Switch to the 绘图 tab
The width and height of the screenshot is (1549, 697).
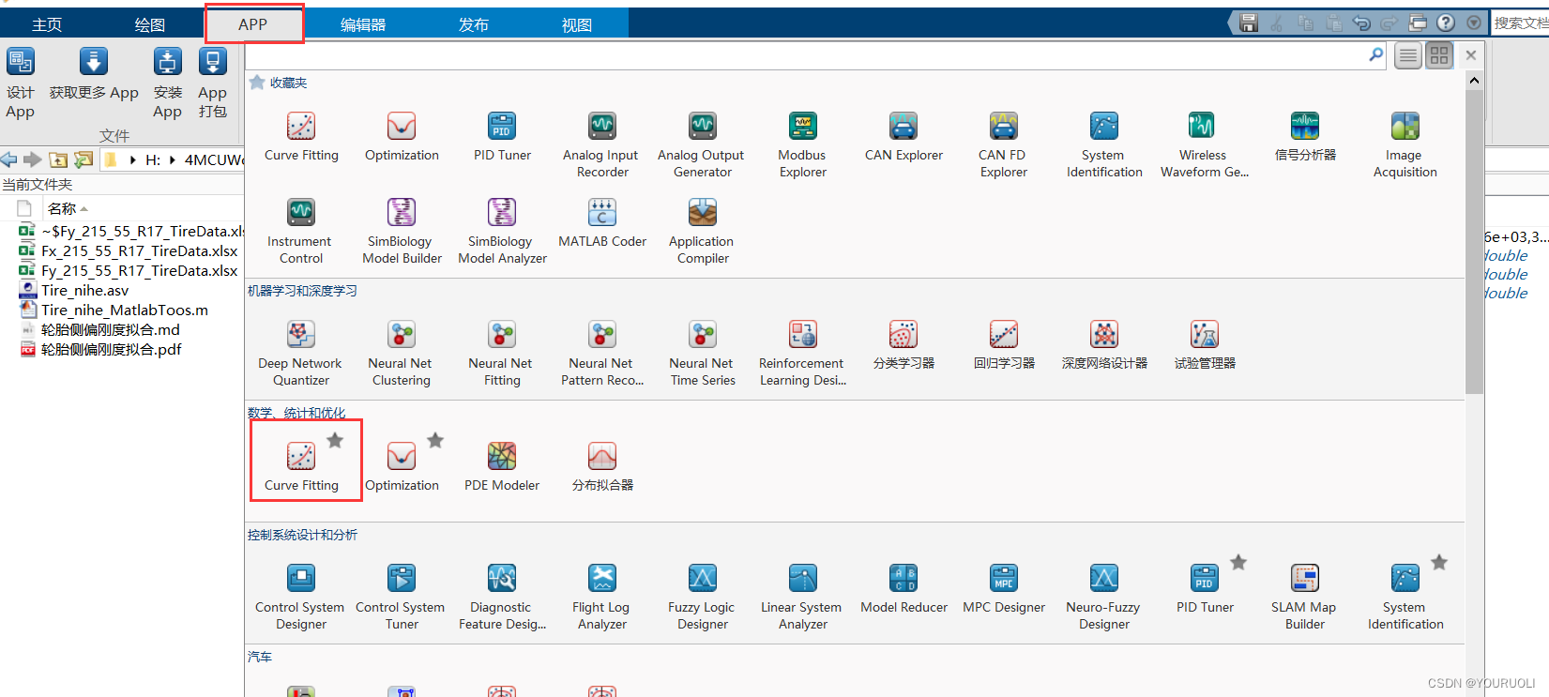(x=150, y=24)
